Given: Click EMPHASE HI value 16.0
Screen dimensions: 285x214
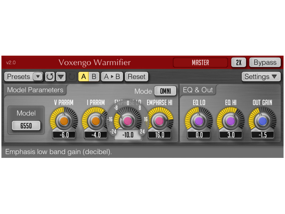Looking at the screenshot, I should click(x=160, y=135).
